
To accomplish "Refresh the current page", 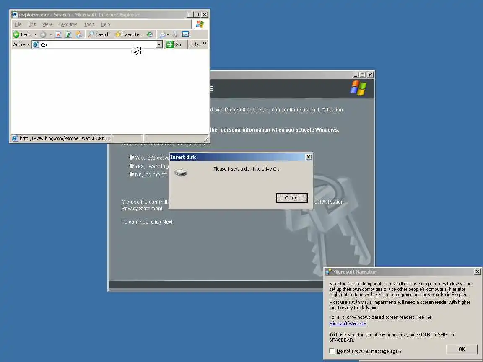I will click(x=68, y=34).
